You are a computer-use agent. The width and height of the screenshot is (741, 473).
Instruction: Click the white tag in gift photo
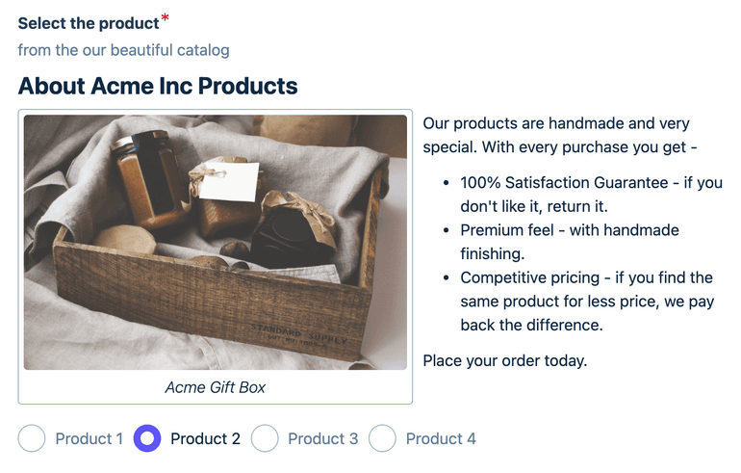(230, 182)
